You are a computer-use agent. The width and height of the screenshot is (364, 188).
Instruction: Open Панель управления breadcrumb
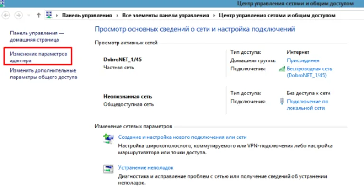point(87,15)
